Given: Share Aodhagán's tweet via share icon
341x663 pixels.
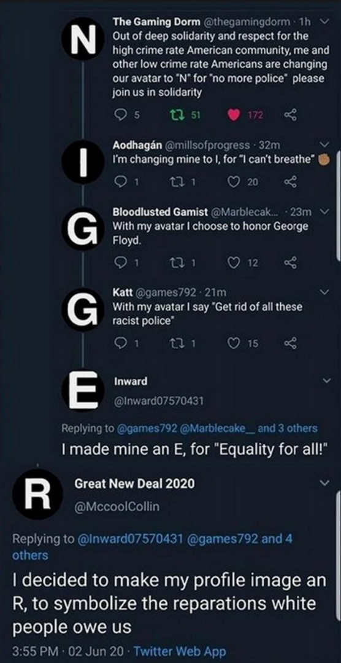Looking at the screenshot, I should [290, 181].
